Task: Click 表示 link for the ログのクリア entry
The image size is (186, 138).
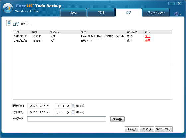Action: 148,41
